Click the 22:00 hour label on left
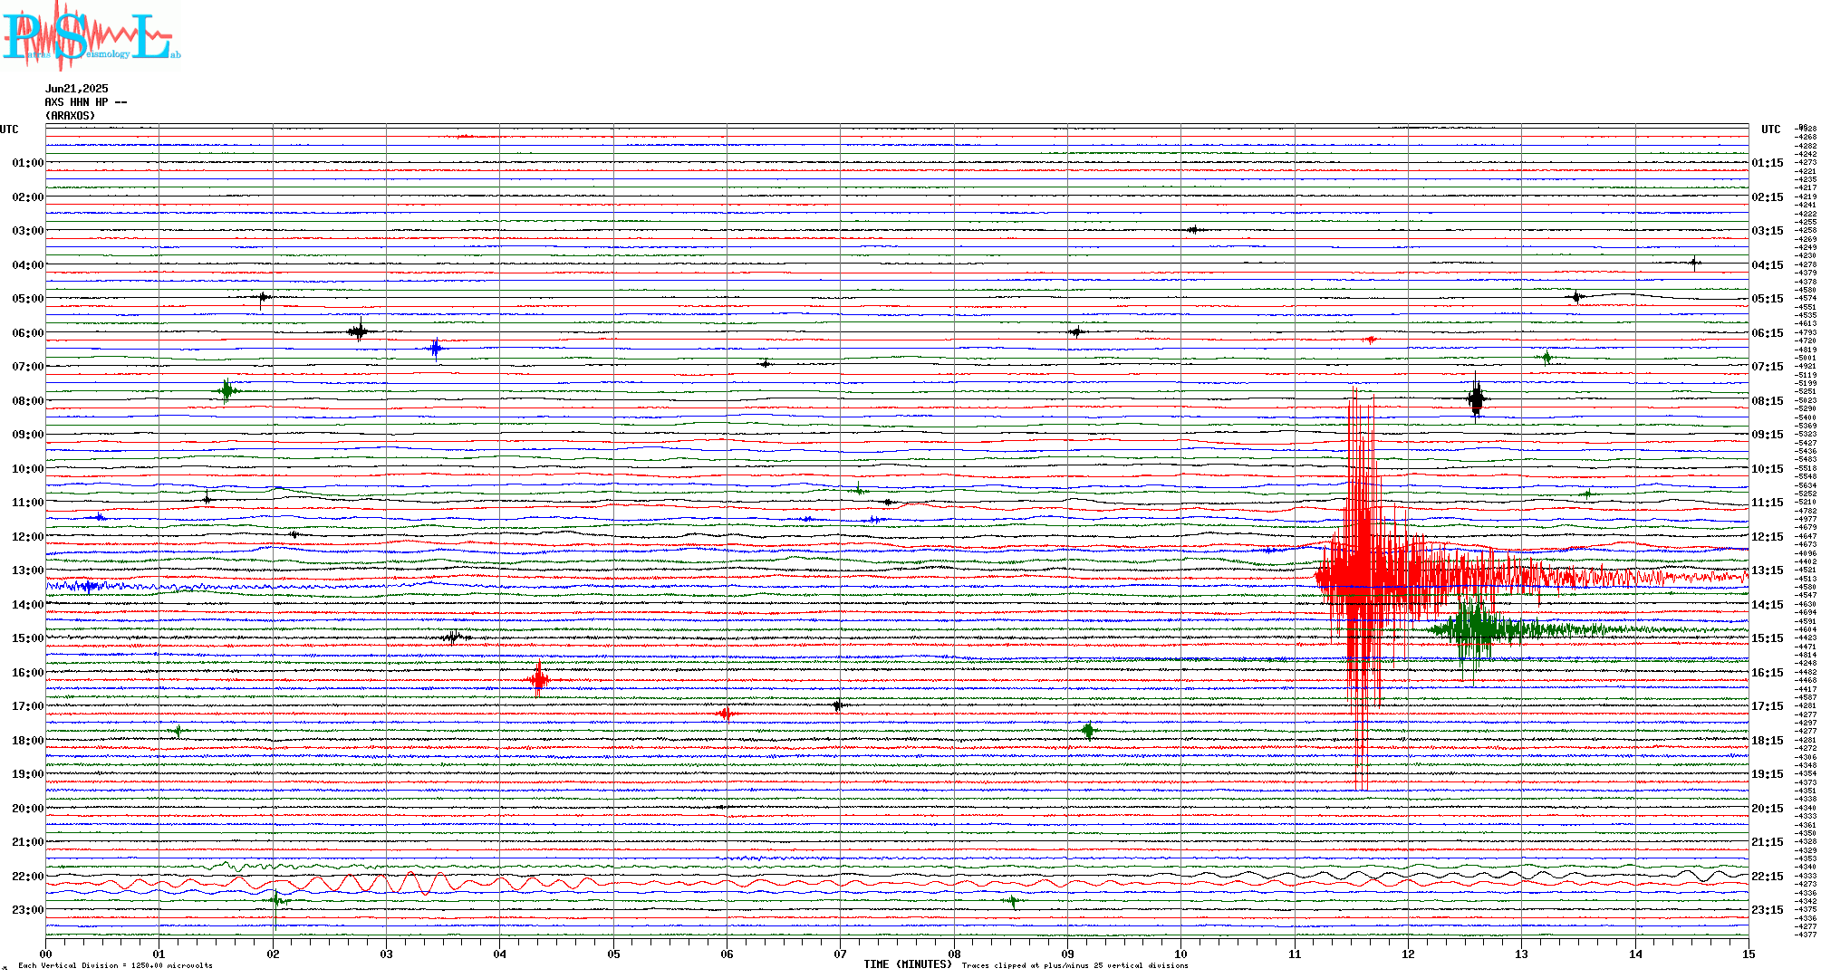 tap(28, 877)
